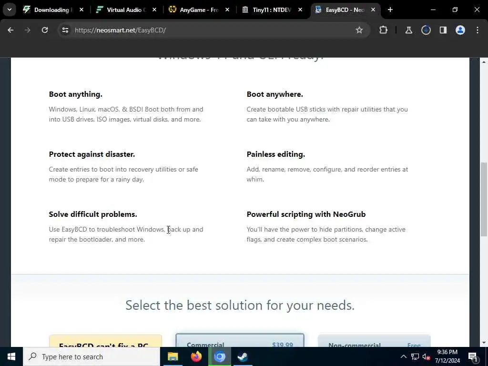Screen dimensions: 488x366
Task: Open the Extensions puzzle icon
Action: tap(384, 30)
